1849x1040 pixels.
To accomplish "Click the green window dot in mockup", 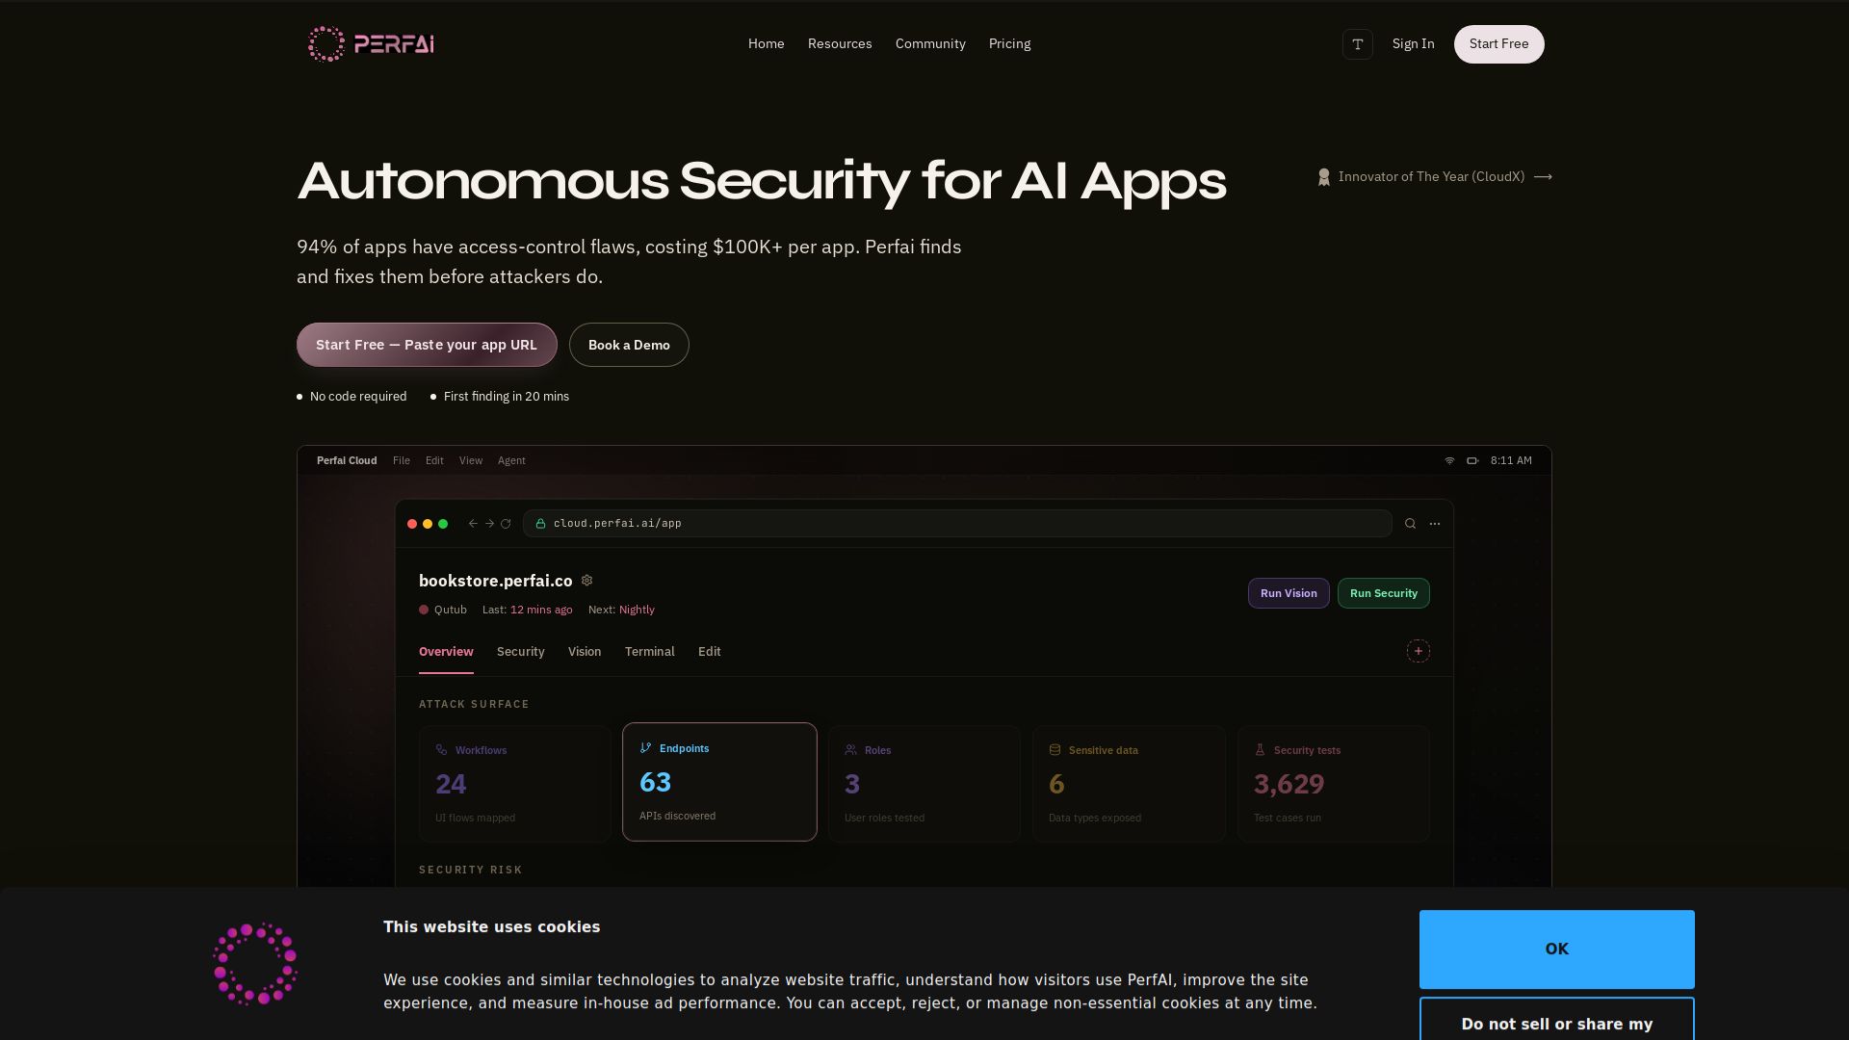I will 443,524.
